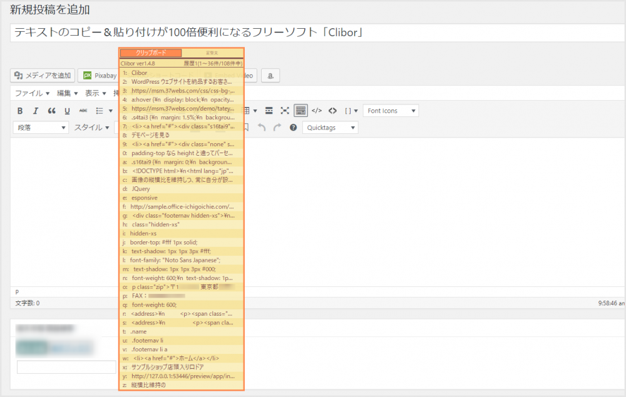This screenshot has width=626, height=397.
Task: Underline the selected text
Action: coord(67,111)
